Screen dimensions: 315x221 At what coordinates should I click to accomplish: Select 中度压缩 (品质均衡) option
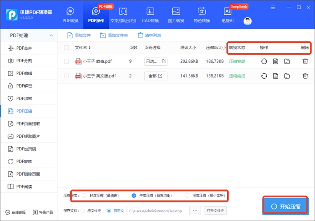[x=134, y=195]
